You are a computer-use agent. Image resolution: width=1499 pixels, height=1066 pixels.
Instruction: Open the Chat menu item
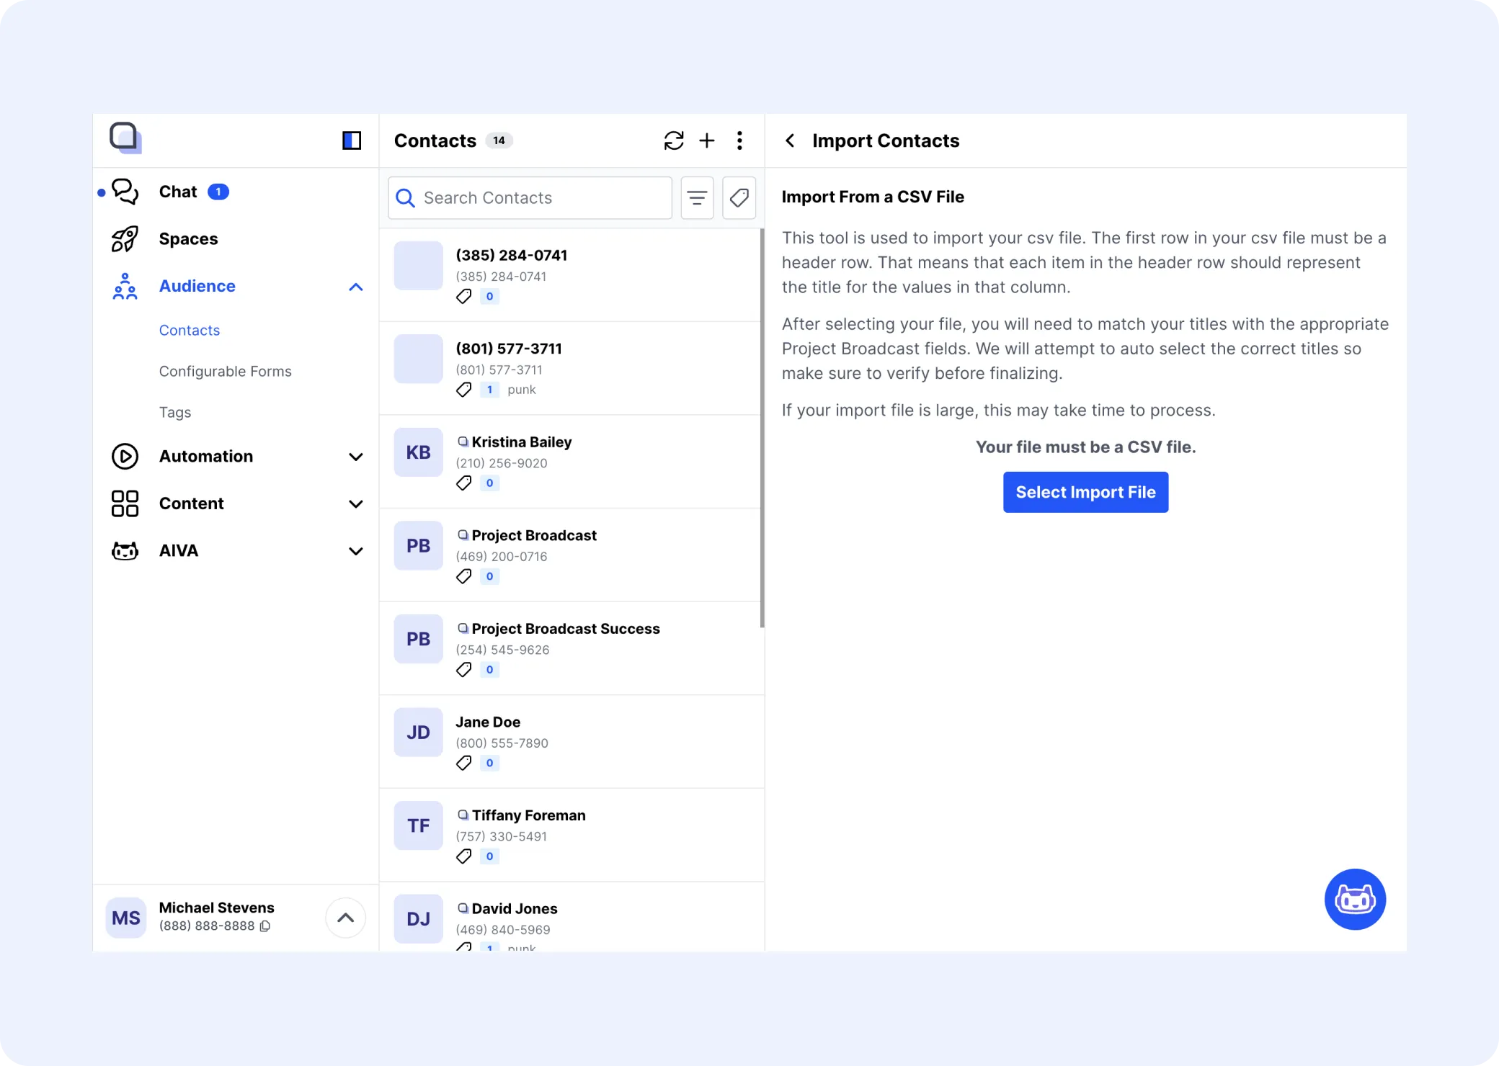[236, 192]
